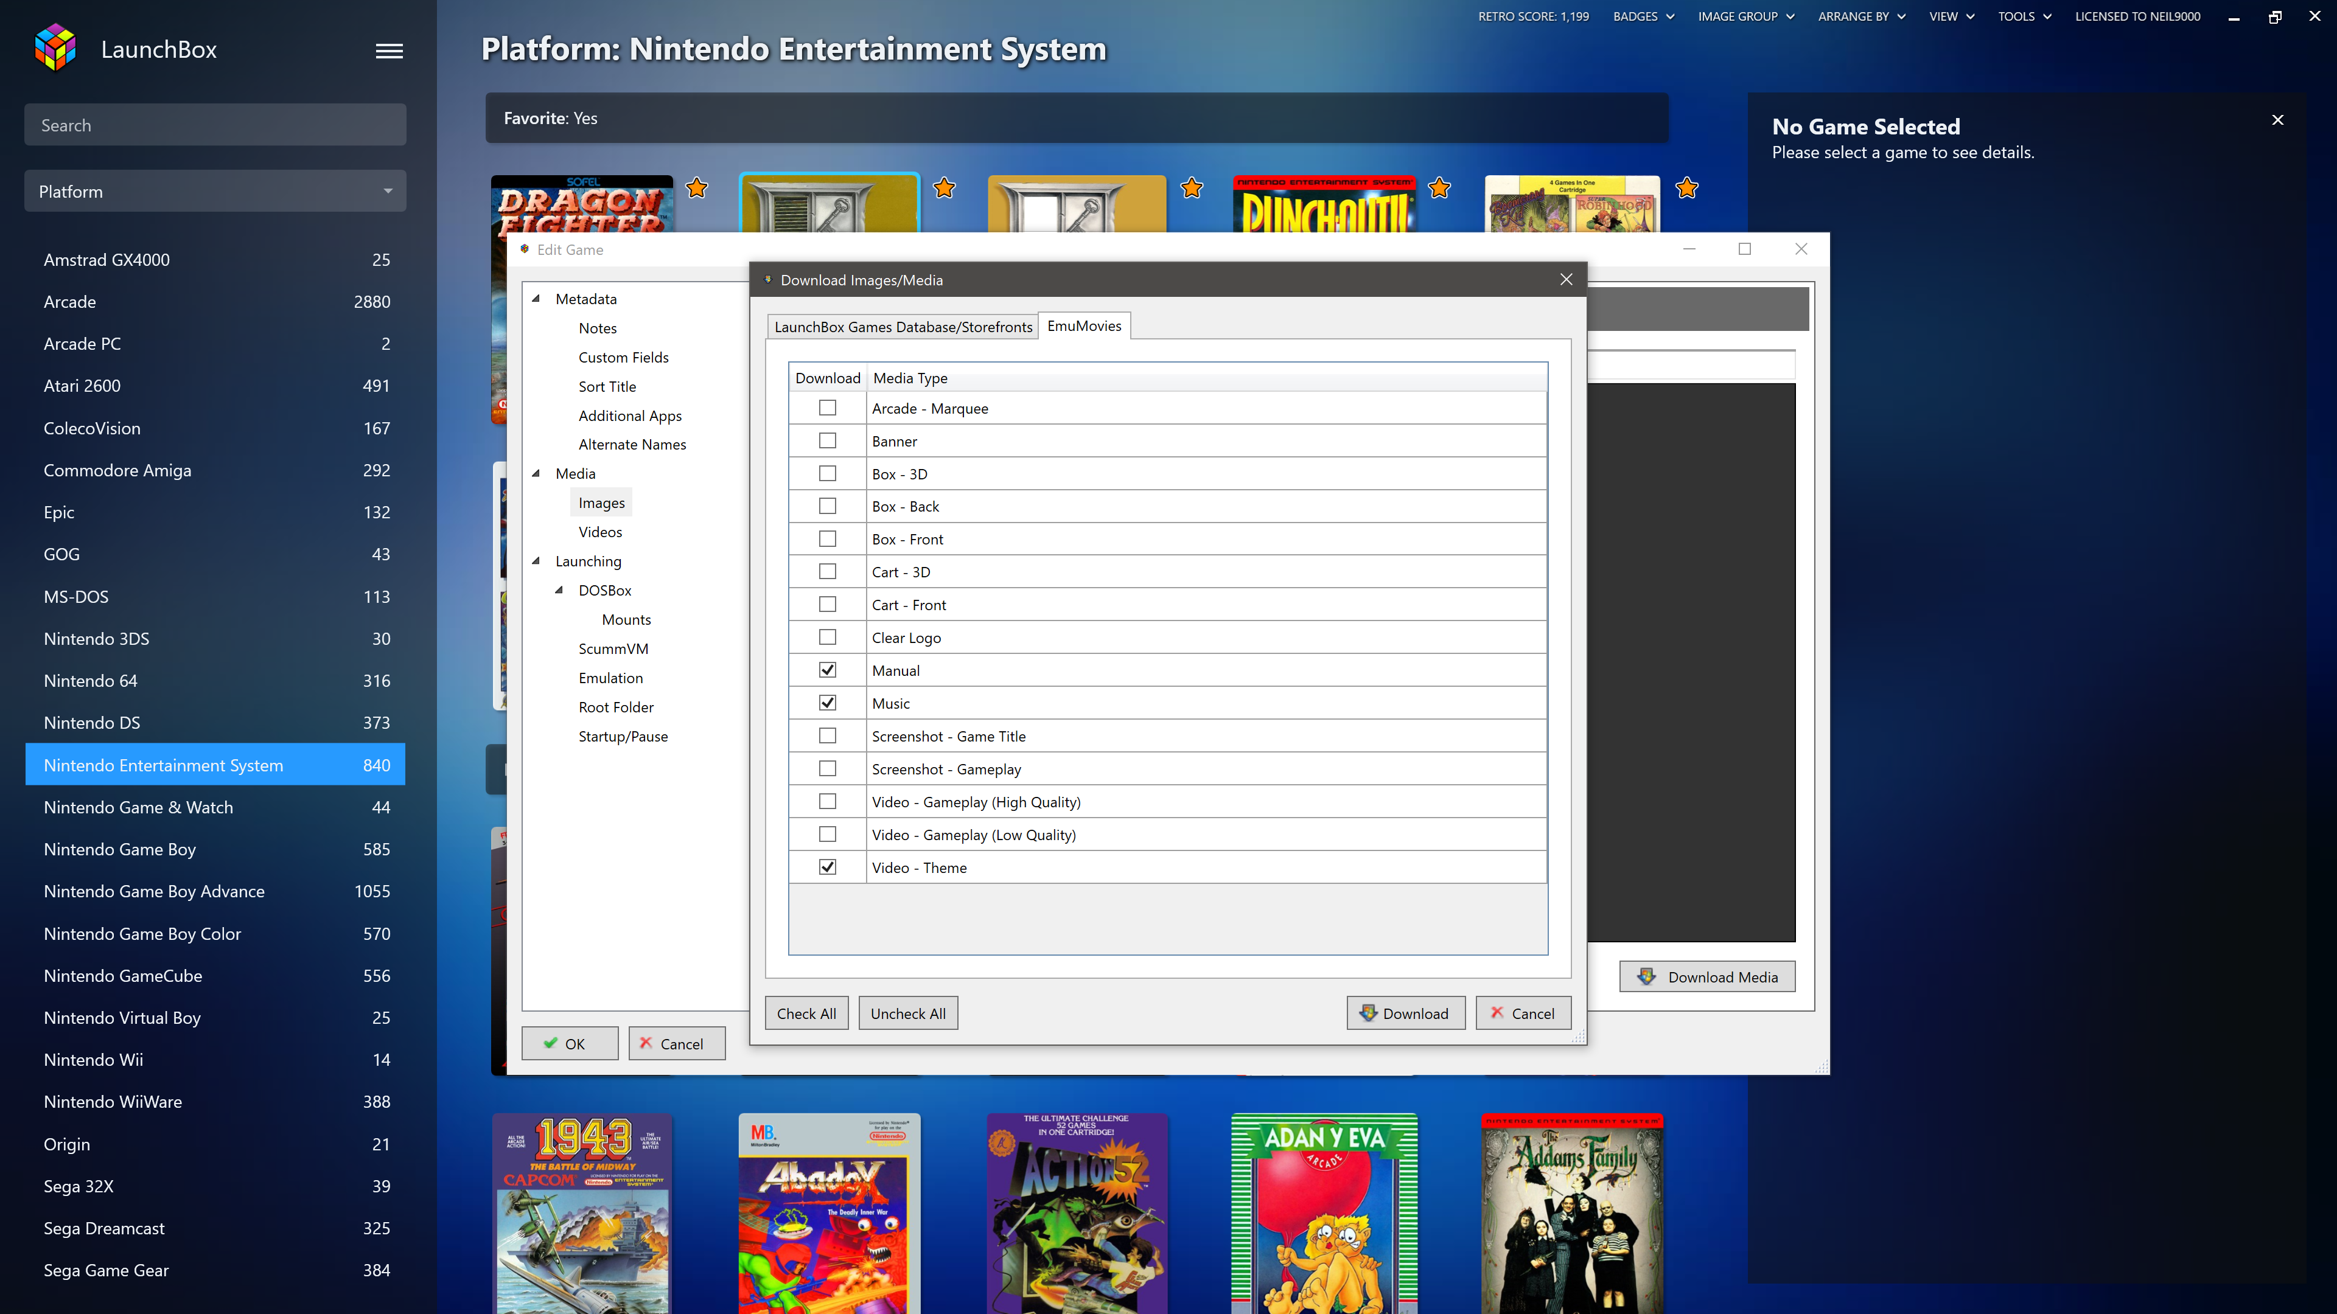
Task: Select Sega Dreamcast platform in sidebar
Action: (x=215, y=1228)
